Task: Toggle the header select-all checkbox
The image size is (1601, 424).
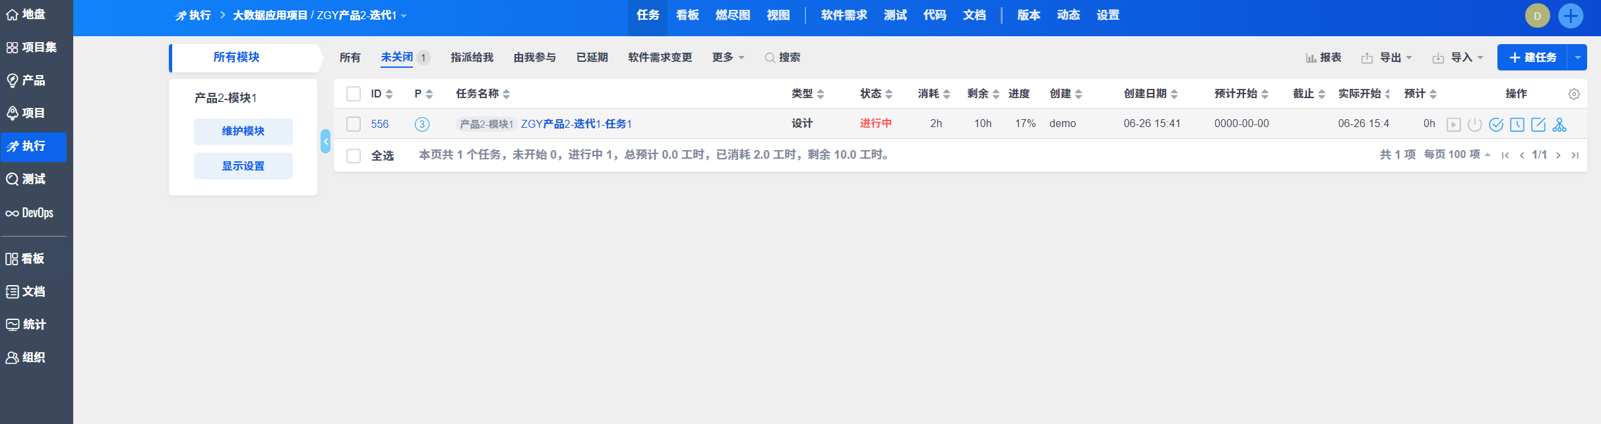Action: 354,94
